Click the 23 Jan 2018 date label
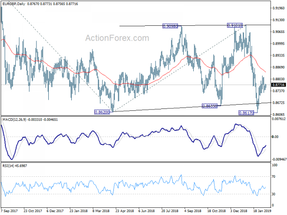Viewport: 287px width, 215px height. (79, 211)
